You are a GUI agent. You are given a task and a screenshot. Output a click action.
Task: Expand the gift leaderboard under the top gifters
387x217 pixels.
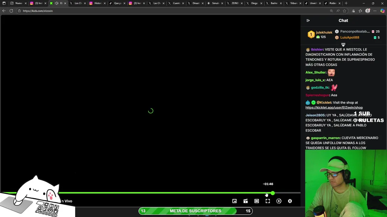tap(343, 45)
